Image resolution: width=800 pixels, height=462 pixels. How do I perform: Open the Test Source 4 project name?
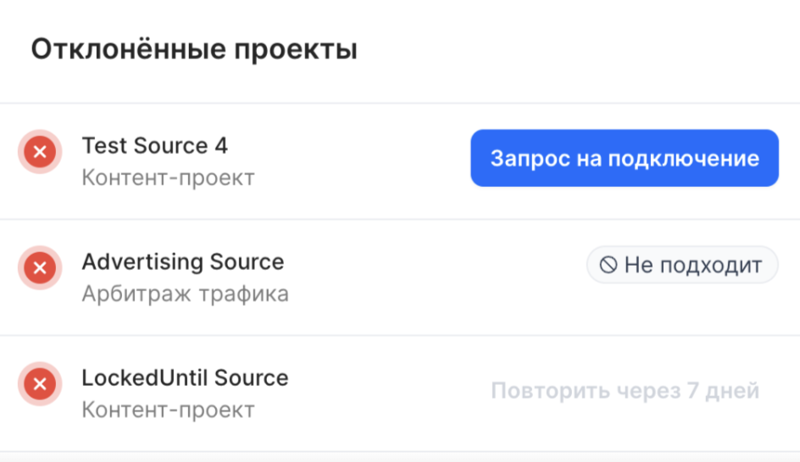pyautogui.click(x=154, y=146)
